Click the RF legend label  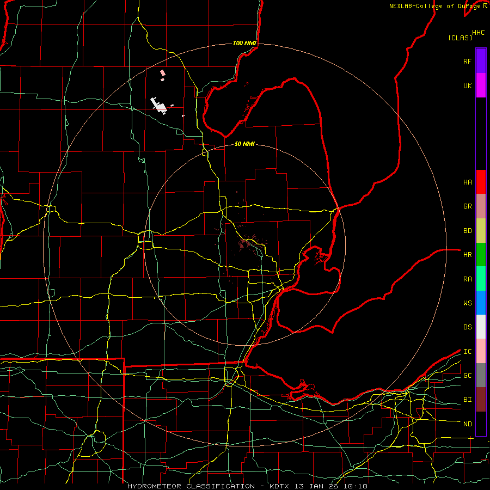467,61
